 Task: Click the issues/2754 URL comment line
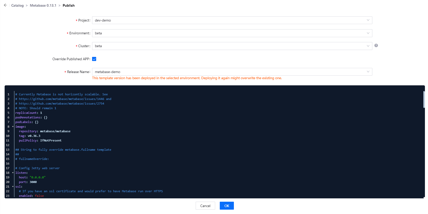(x=60, y=104)
